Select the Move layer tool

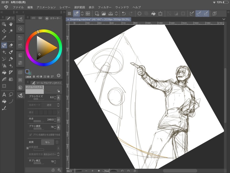(4, 31)
